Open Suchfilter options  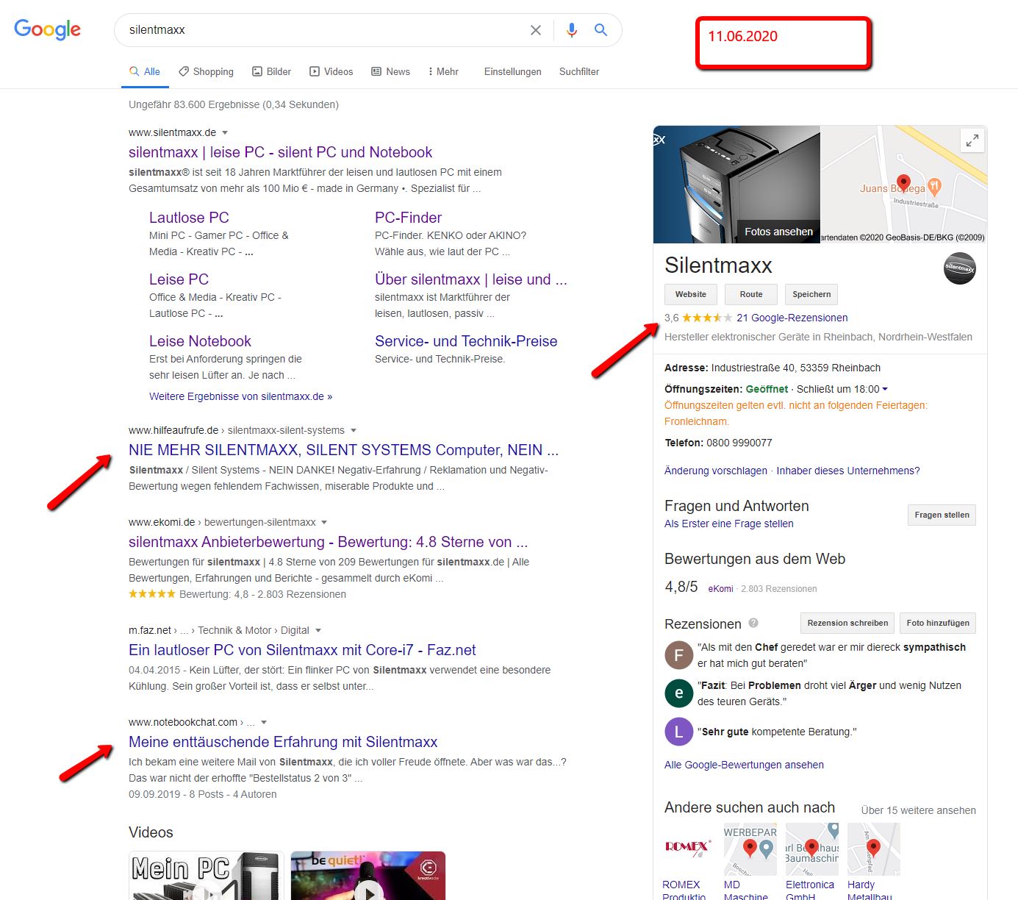coord(579,71)
